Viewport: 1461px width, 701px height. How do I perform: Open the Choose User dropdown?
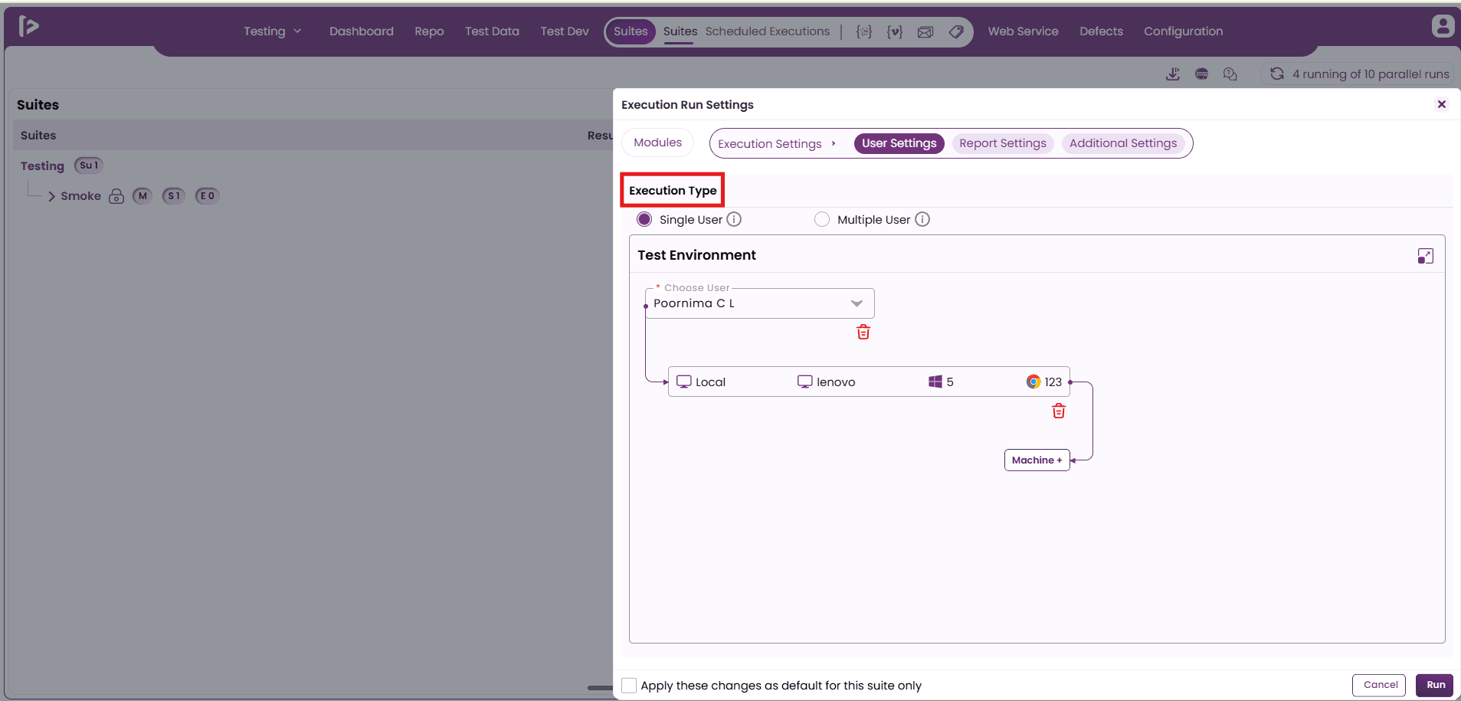(x=760, y=303)
